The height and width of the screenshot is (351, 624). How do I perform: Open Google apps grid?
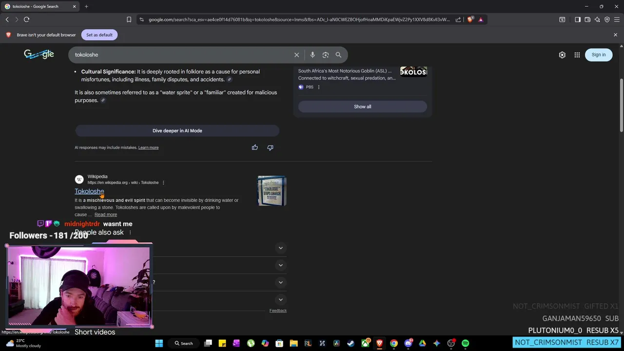pos(577,55)
